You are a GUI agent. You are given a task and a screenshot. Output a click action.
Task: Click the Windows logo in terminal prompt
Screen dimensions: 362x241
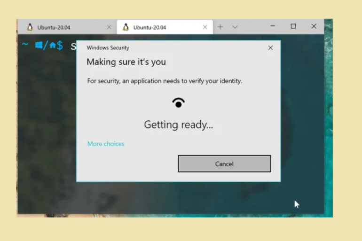(39, 45)
